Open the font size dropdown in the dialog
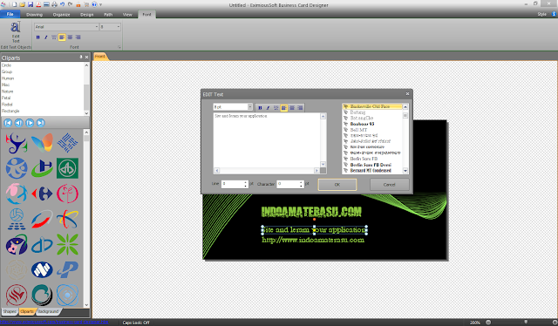This screenshot has height=326, width=558. (x=250, y=106)
